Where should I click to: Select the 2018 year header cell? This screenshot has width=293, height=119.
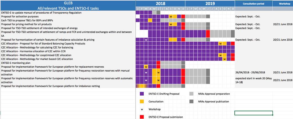160,3
